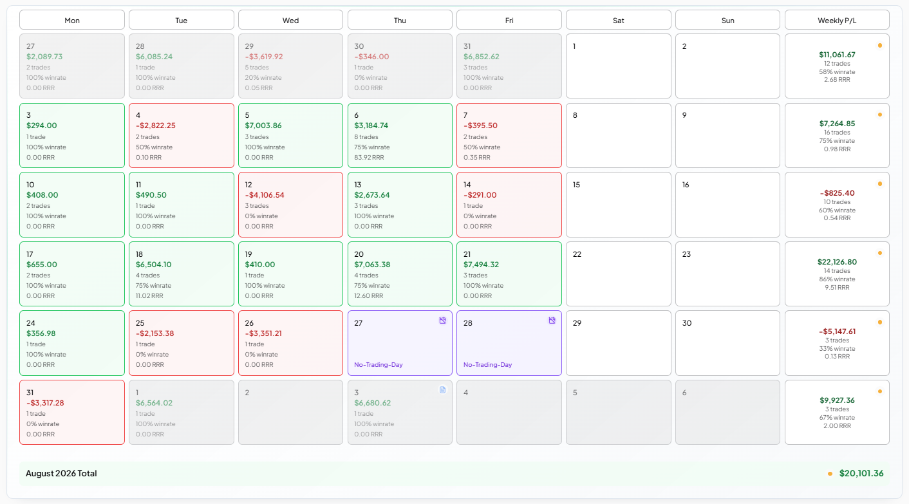
Task: Click the "No-Trading-Day" label on day 27
Action: [379, 365]
